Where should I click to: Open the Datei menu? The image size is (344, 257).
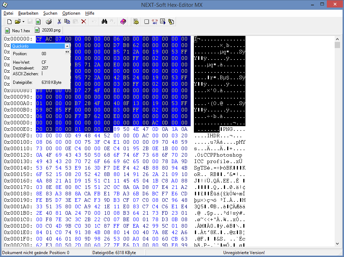pos(8,13)
